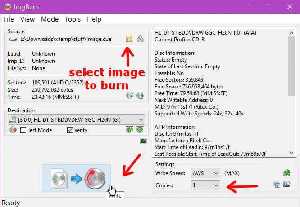Click the info panel scroll up arrow
The image size is (300, 207).
(x=291, y=33)
